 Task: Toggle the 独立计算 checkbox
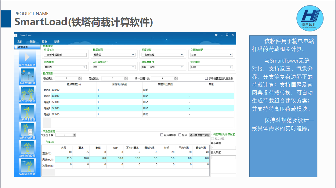pyautogui.click(x=213, y=139)
